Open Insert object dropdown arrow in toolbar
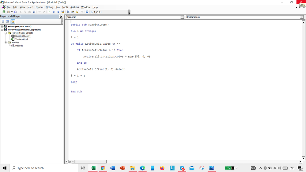The width and height of the screenshot is (306, 172). pos(12,12)
